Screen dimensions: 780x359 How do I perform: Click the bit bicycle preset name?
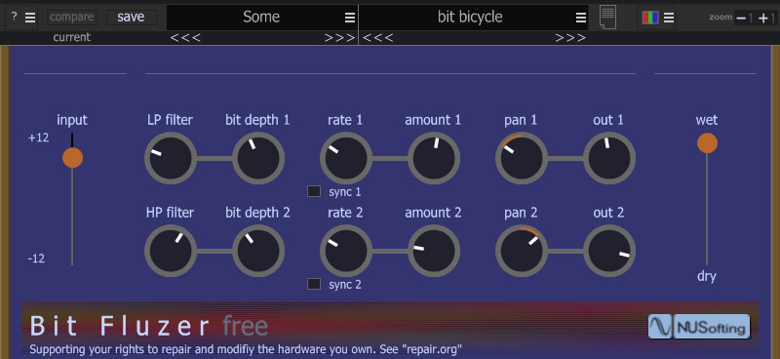coord(470,18)
